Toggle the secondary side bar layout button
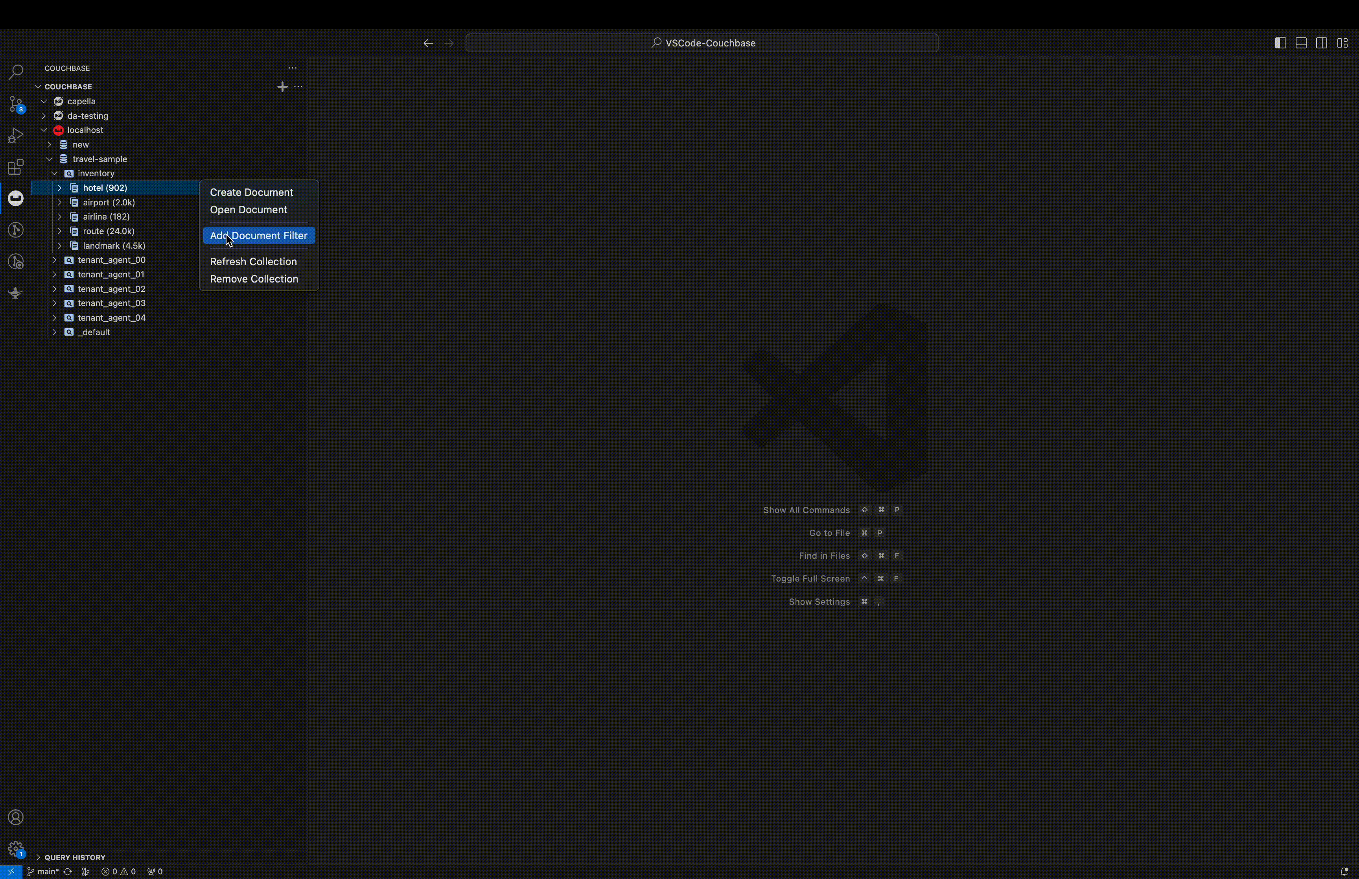The image size is (1359, 879). tap(1321, 43)
